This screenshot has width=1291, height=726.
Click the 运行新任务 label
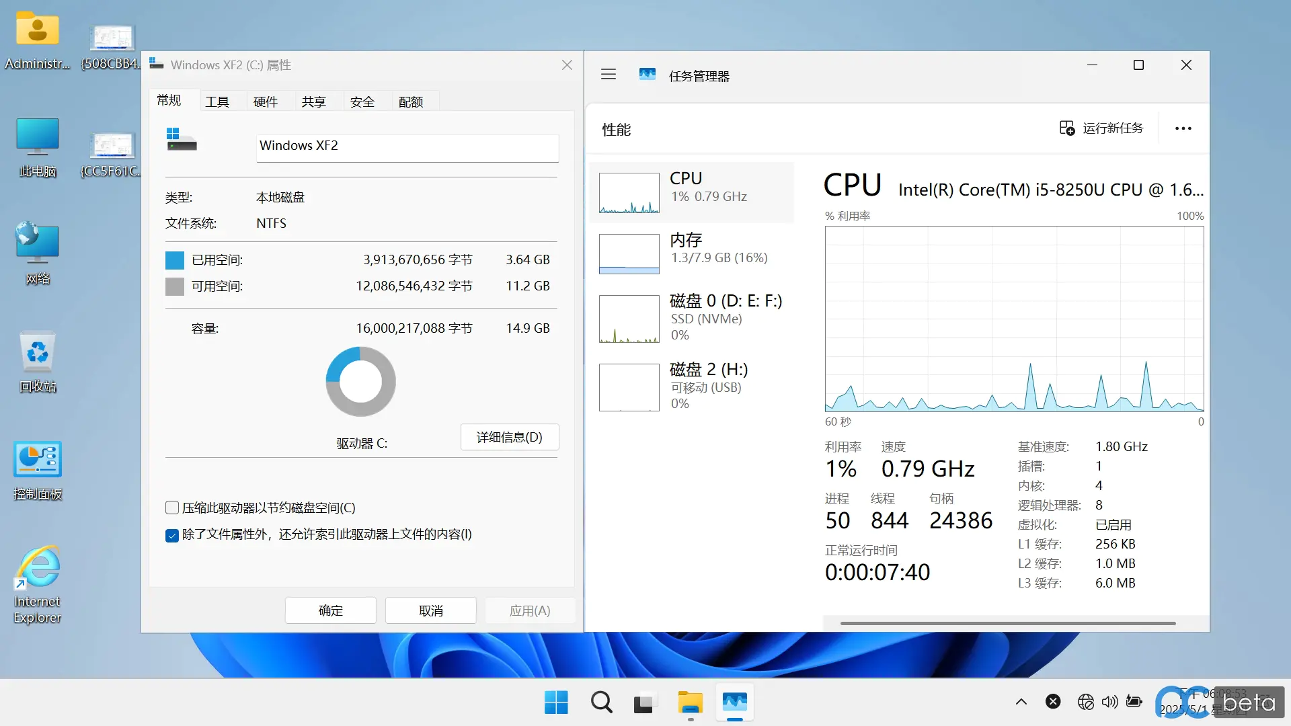(1113, 128)
